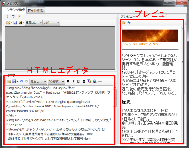This screenshot has width=189, height=148.
Task: Open the フォントサイズ dropdown
Action: pyautogui.click(x=56, y=82)
